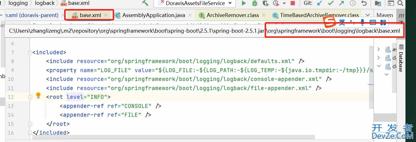
Task: Click the yellow lightbulb intention icon
Action: 38,96
